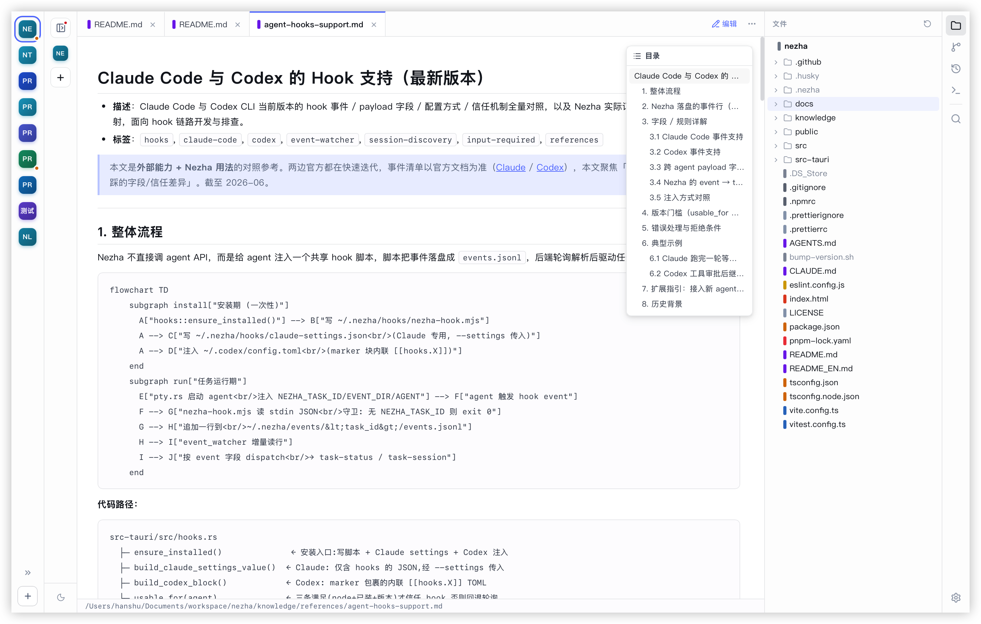This screenshot has height=624, width=981.
Task: Click the hooks tag
Action: coord(156,140)
